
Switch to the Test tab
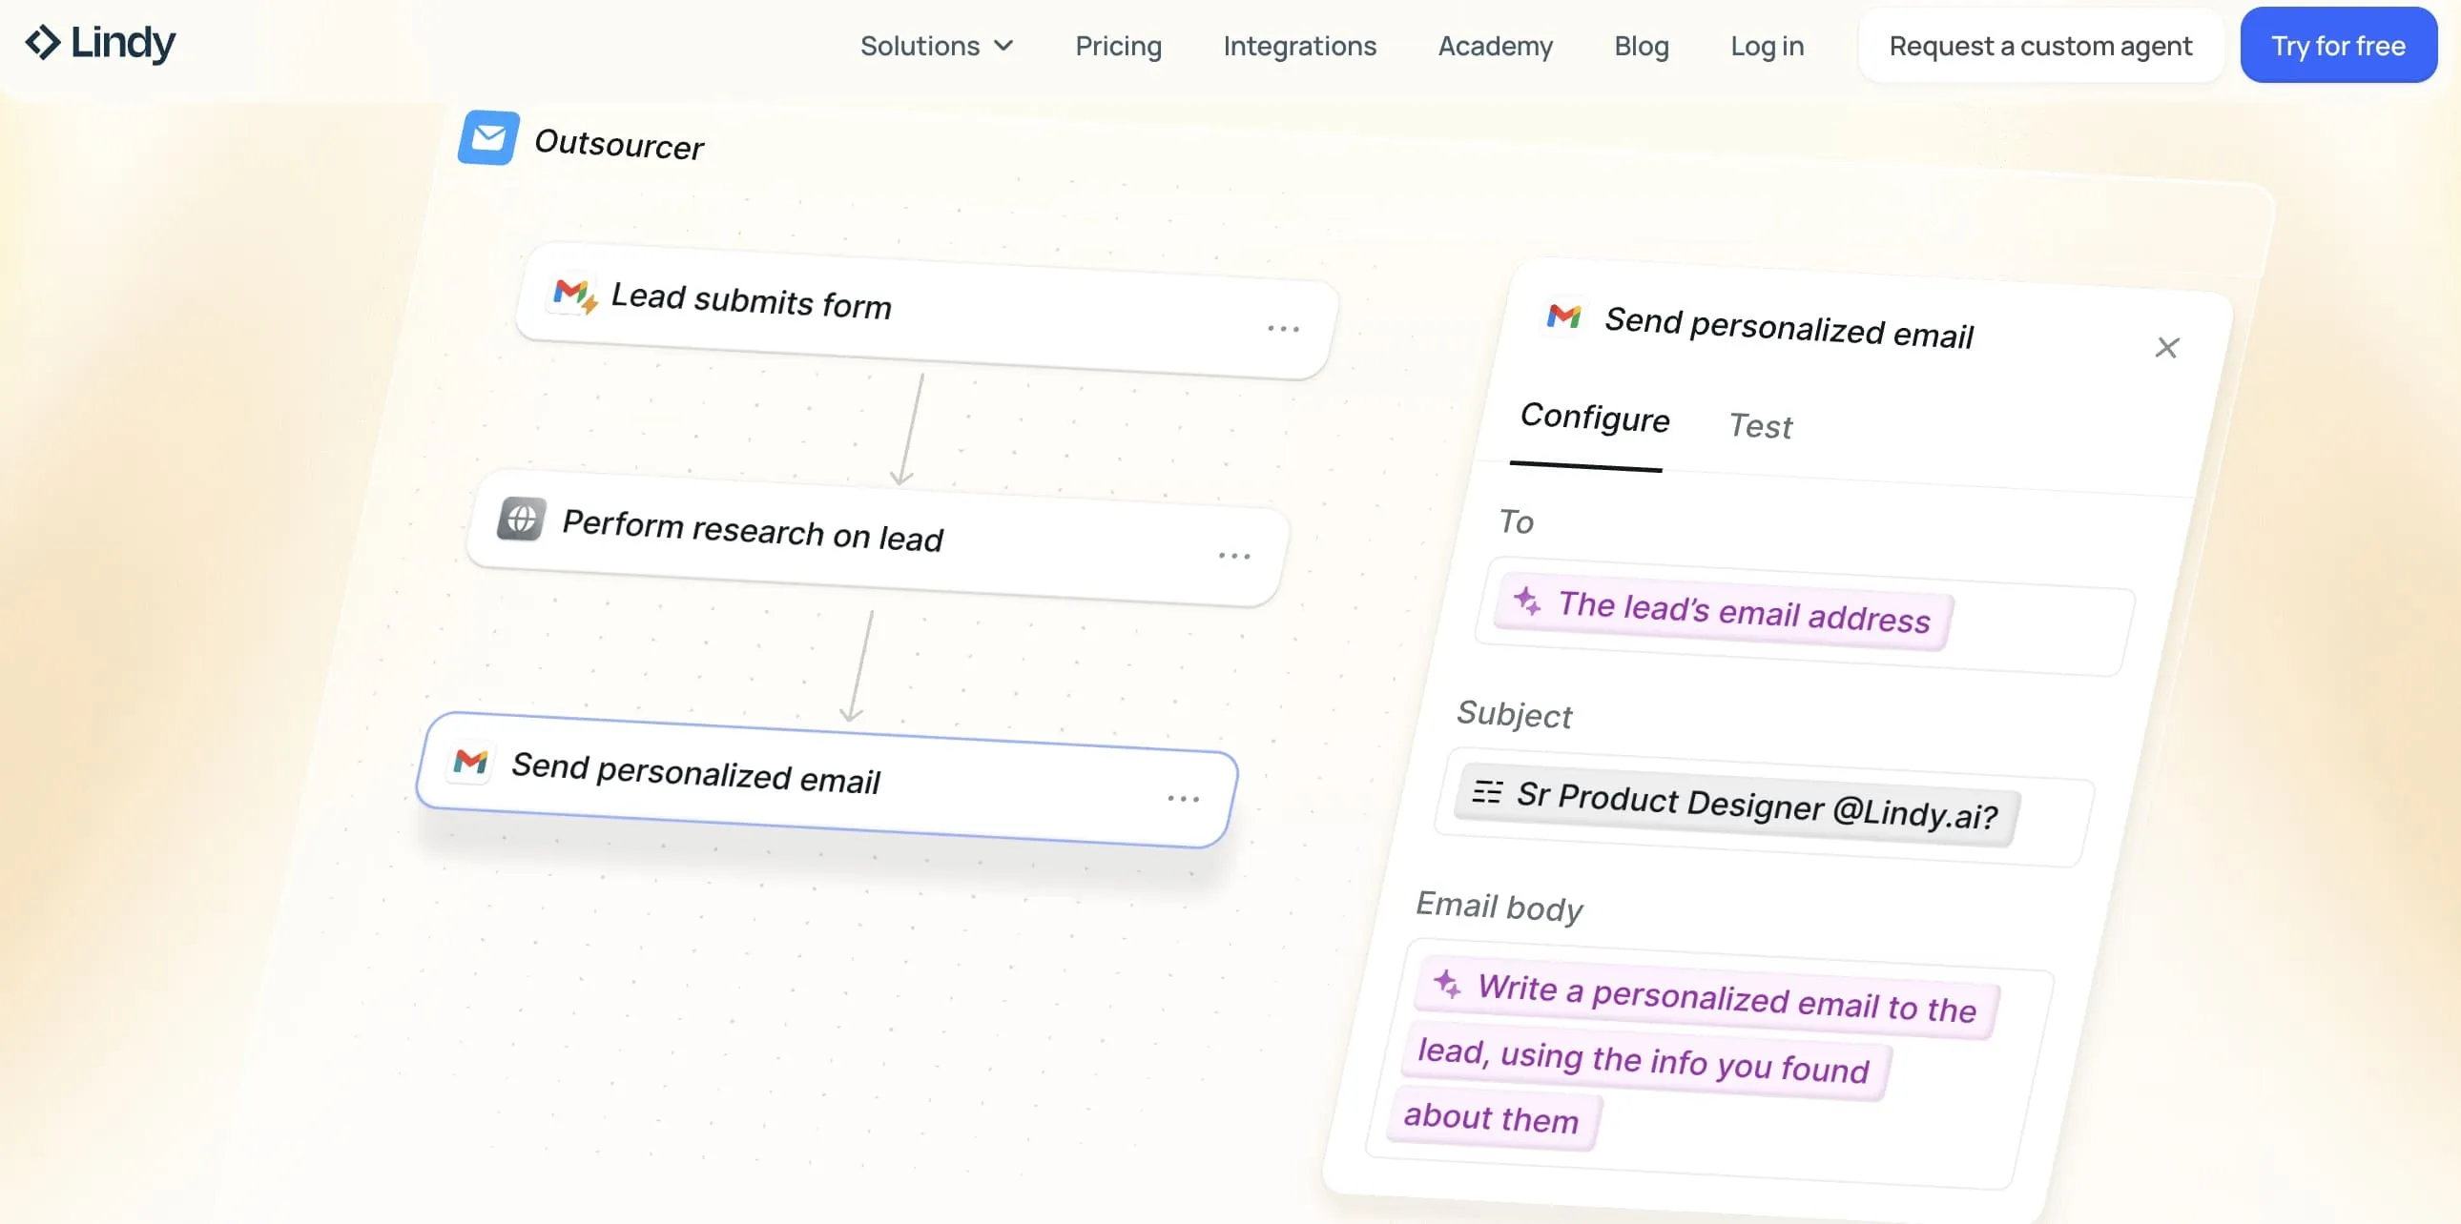1761,426
